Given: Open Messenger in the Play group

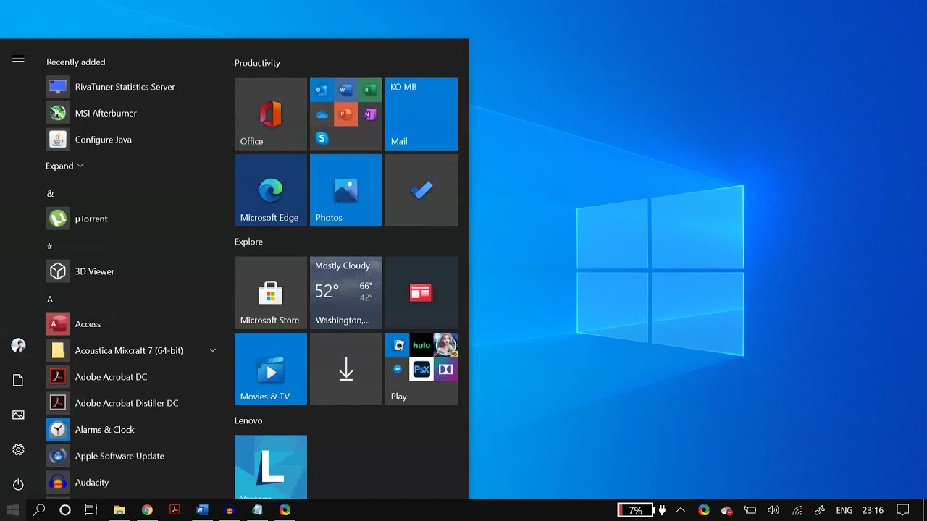Looking at the screenshot, I should 398,370.
